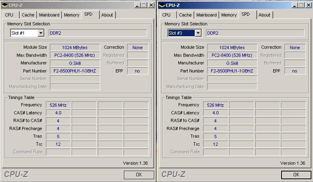The image size is (313, 182).
Task: Open the About tab in left window
Action: [x=107, y=15]
